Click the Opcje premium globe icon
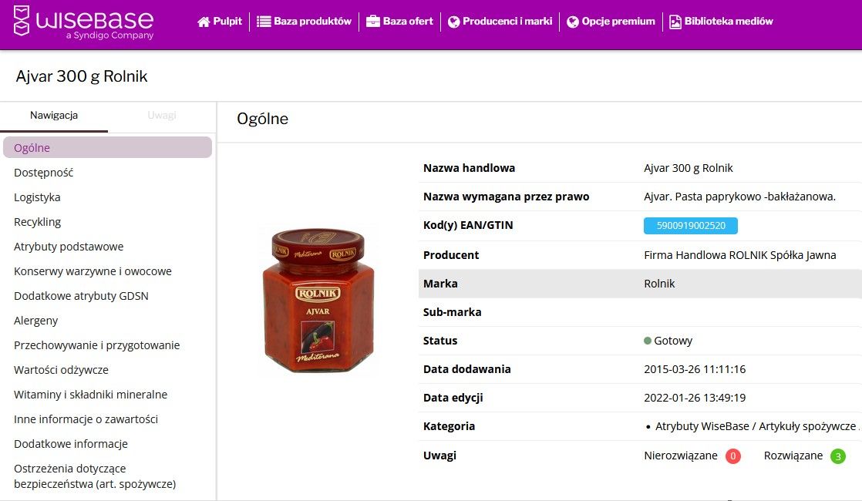This screenshot has width=862, height=501. click(x=572, y=22)
